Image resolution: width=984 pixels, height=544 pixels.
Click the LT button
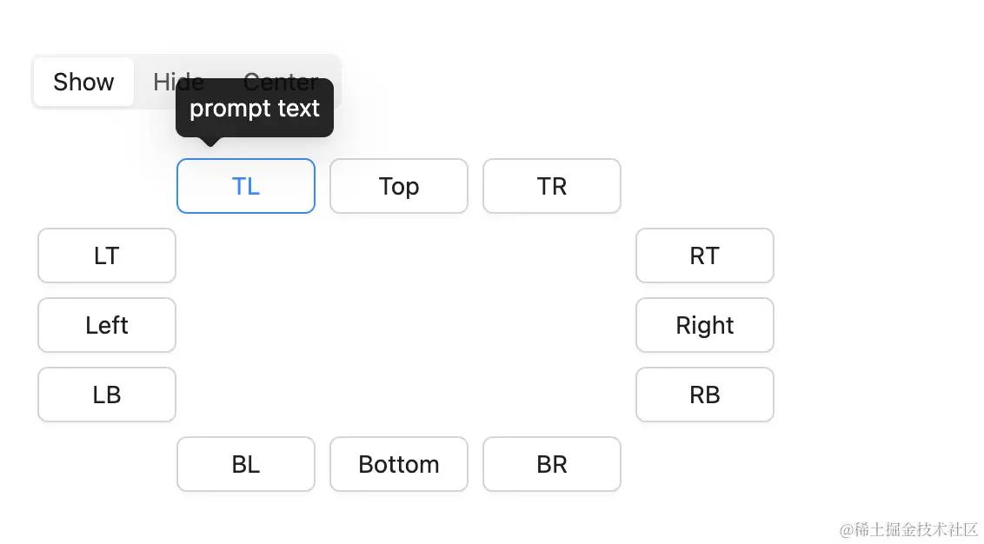(x=107, y=256)
